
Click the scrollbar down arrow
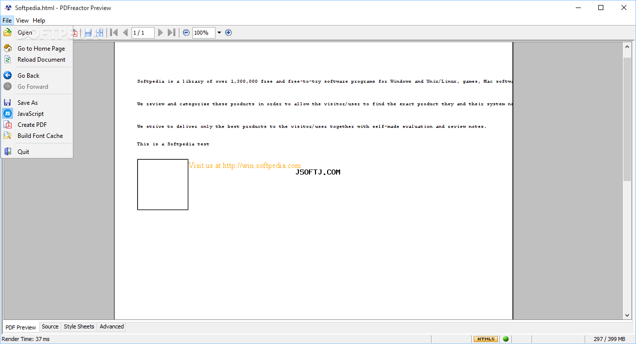coord(627,315)
